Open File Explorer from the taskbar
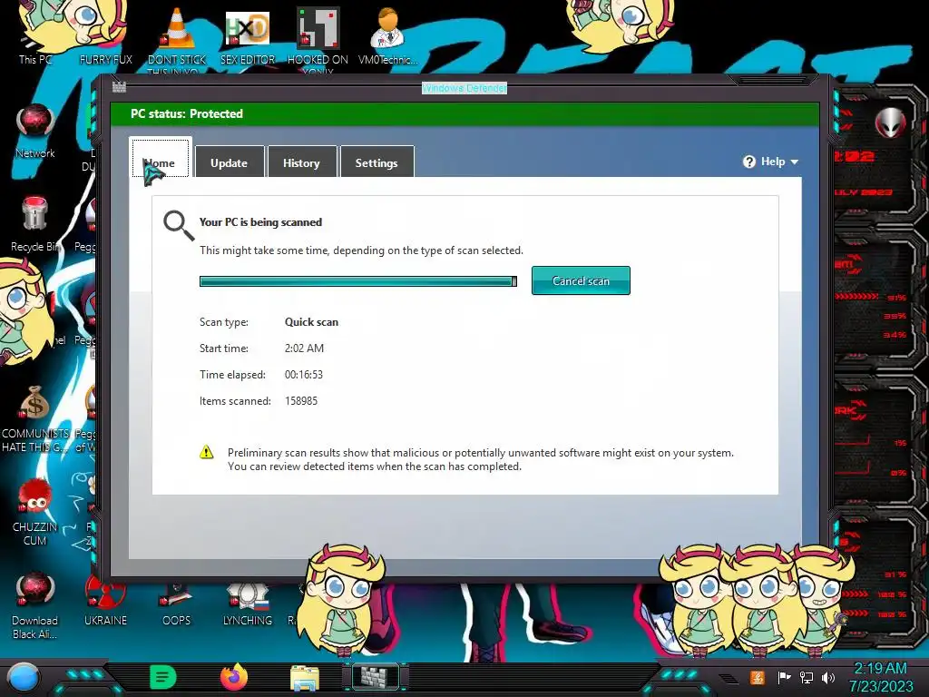The image size is (929, 697). coord(305,678)
